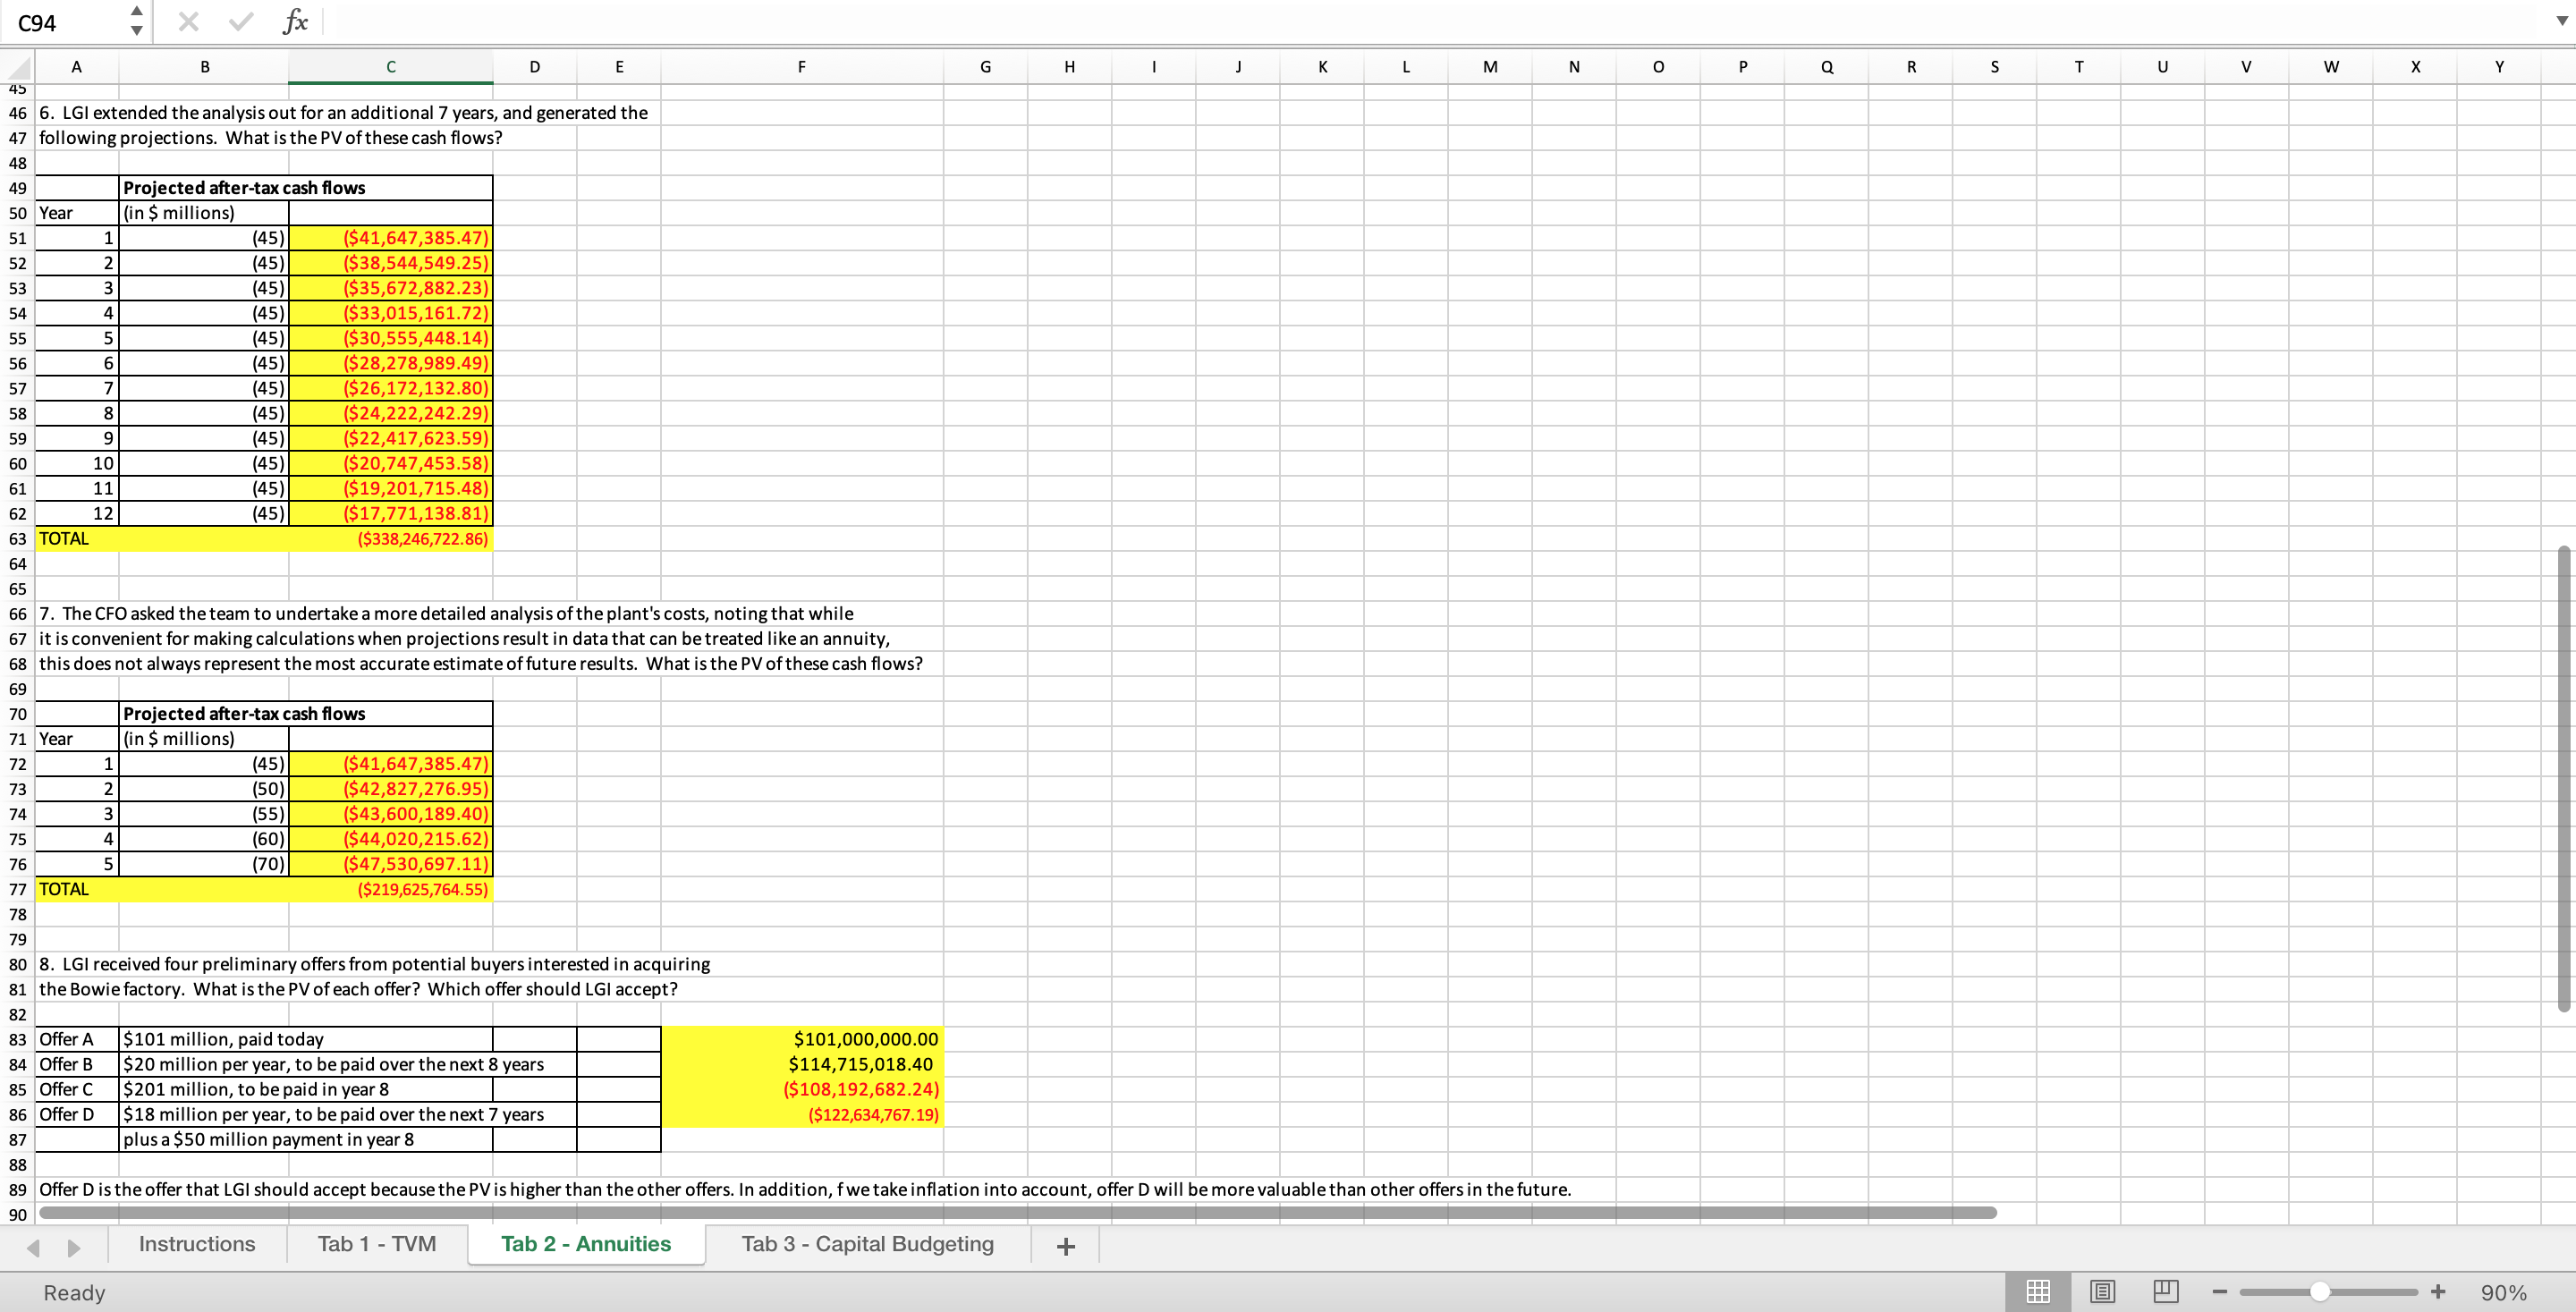Switch to the Tab 1 - TVM sheet
This screenshot has width=2576, height=1312.
[376, 1244]
